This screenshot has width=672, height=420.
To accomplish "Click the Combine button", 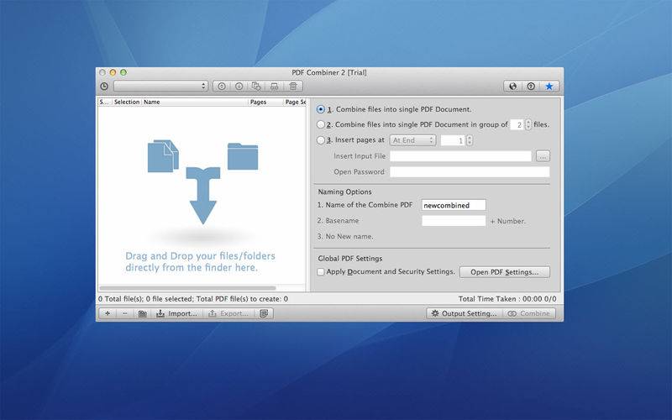I will coord(529,313).
